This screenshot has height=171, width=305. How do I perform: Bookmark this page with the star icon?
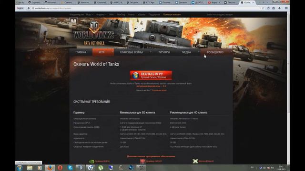(x=268, y=8)
